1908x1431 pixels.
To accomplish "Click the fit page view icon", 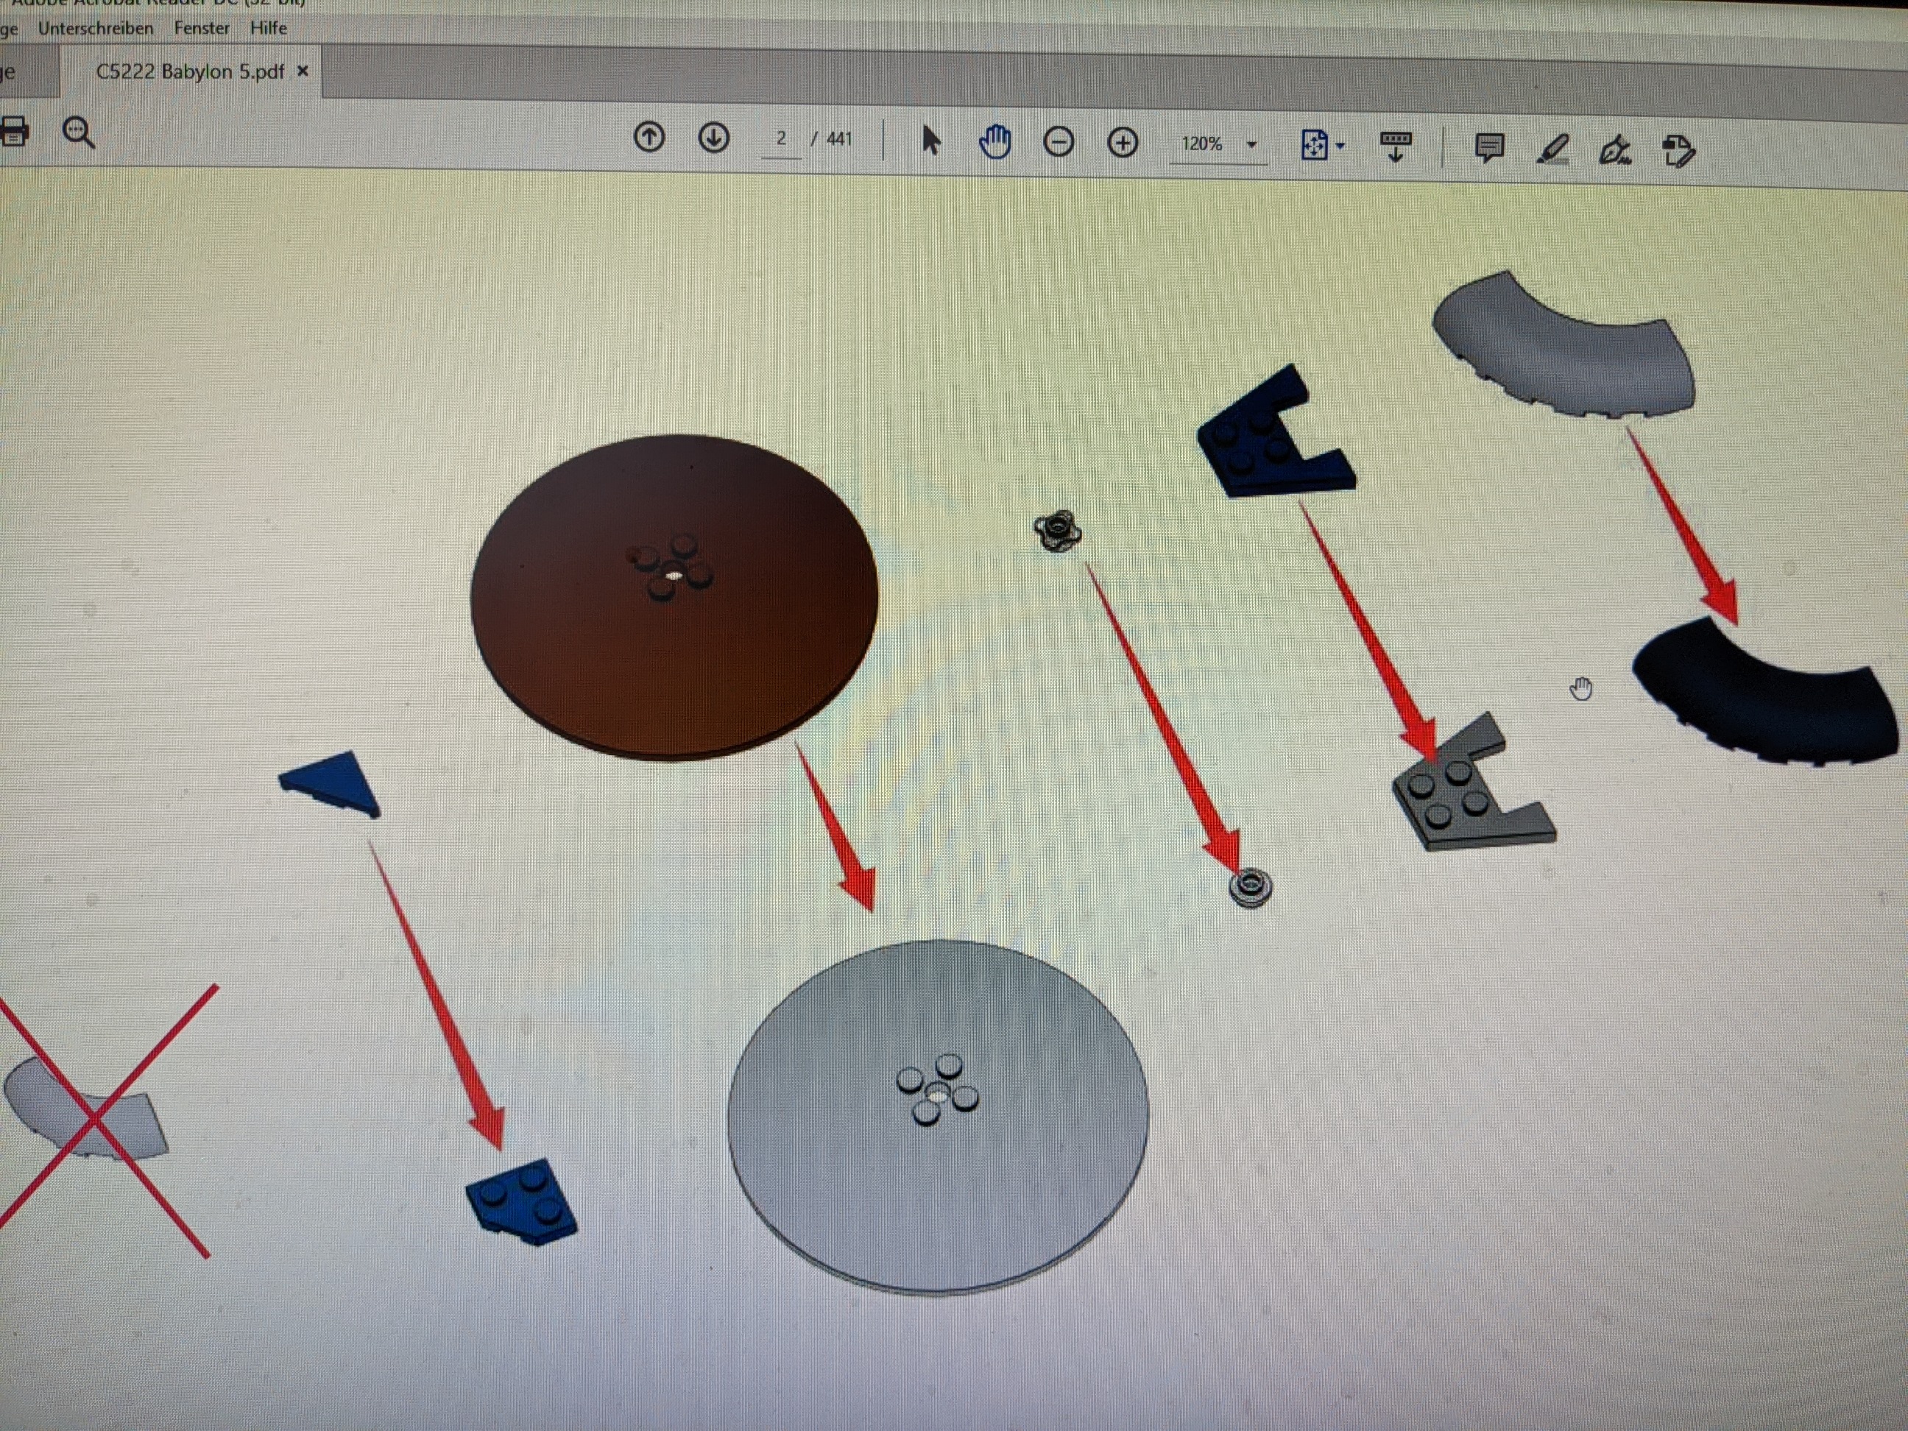I will (x=1312, y=145).
